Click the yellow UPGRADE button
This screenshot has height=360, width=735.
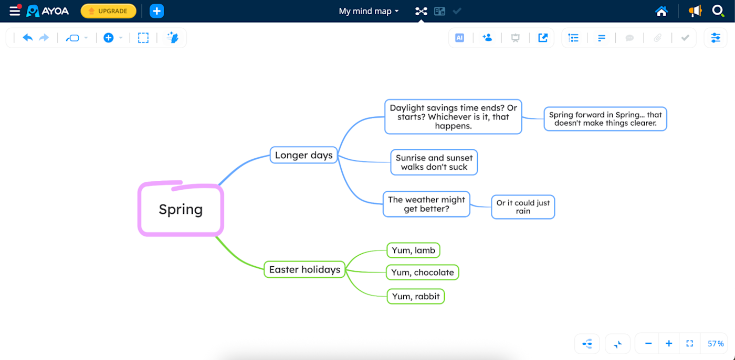[x=108, y=11]
